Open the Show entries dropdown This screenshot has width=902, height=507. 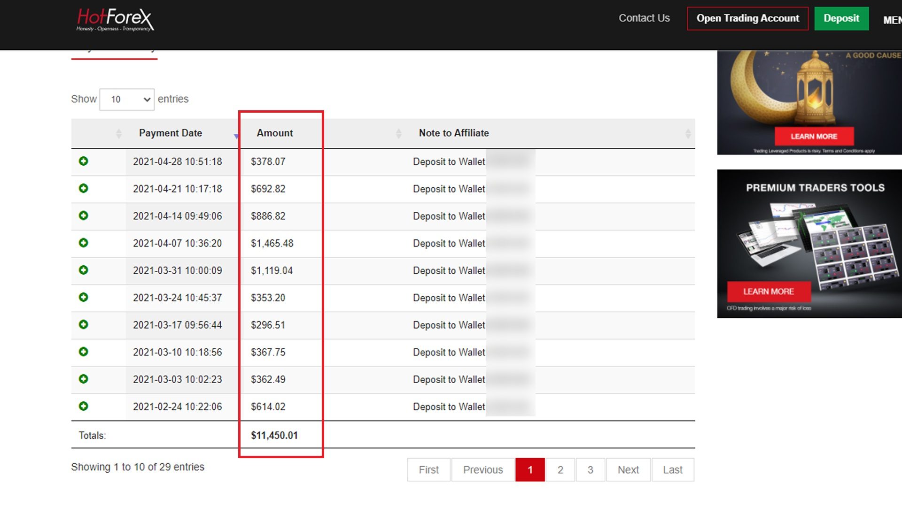tap(127, 100)
